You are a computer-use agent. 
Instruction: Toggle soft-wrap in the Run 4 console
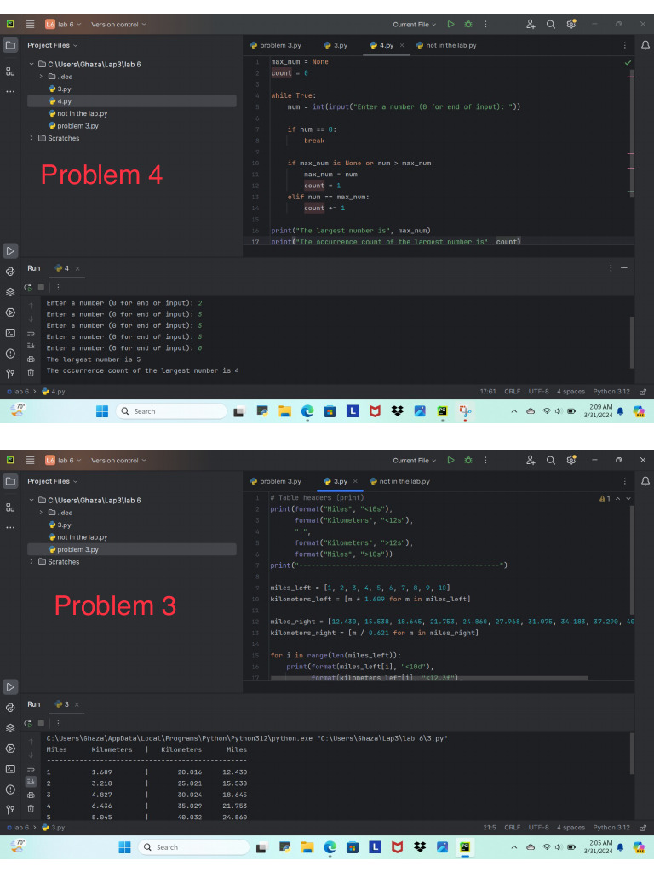(x=31, y=332)
